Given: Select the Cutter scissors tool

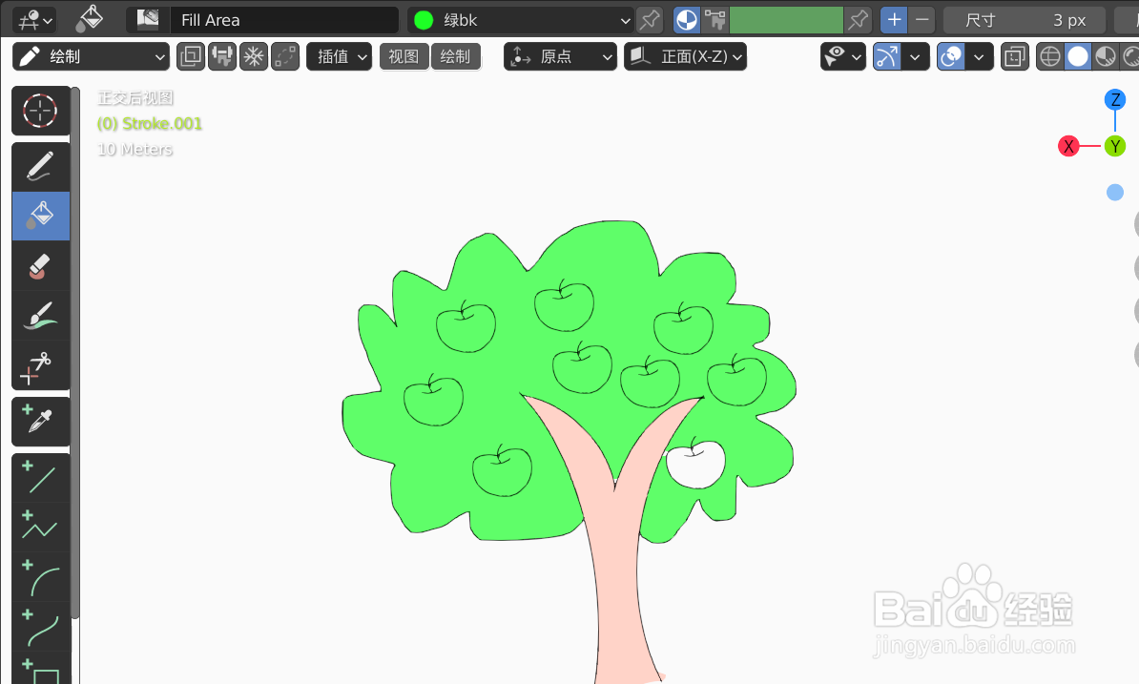Looking at the screenshot, I should [40, 365].
